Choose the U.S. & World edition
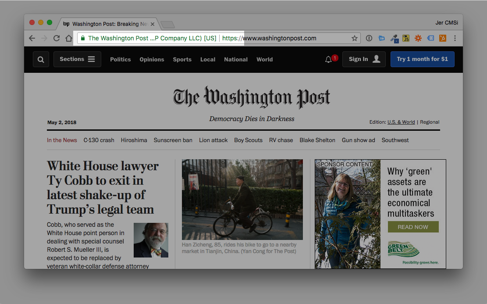 pos(401,122)
